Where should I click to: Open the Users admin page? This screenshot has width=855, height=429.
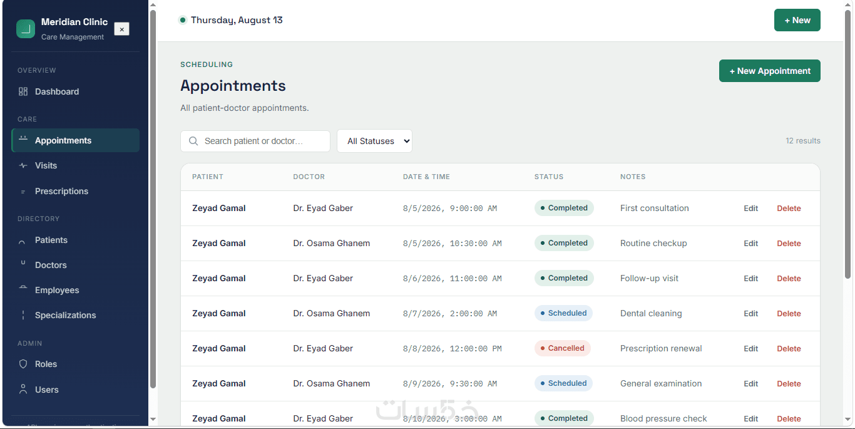coord(75,390)
